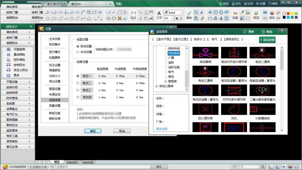This screenshot has height=170, width=302.
Task: Open the 颜色 color wheel icon
Action: [271, 13]
